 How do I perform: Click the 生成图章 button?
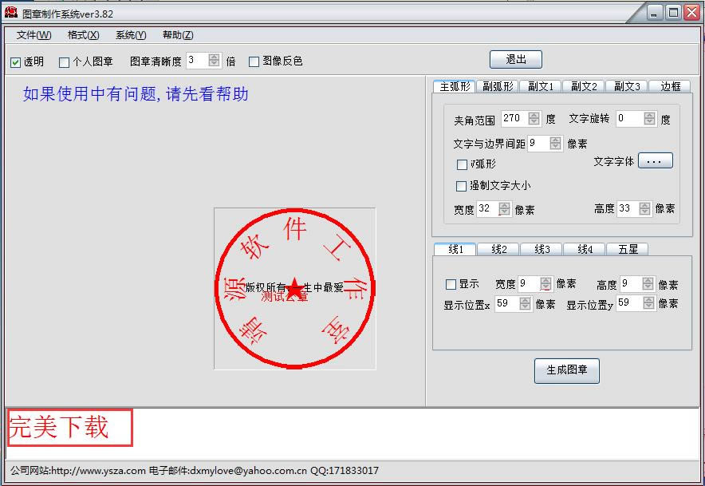(567, 371)
